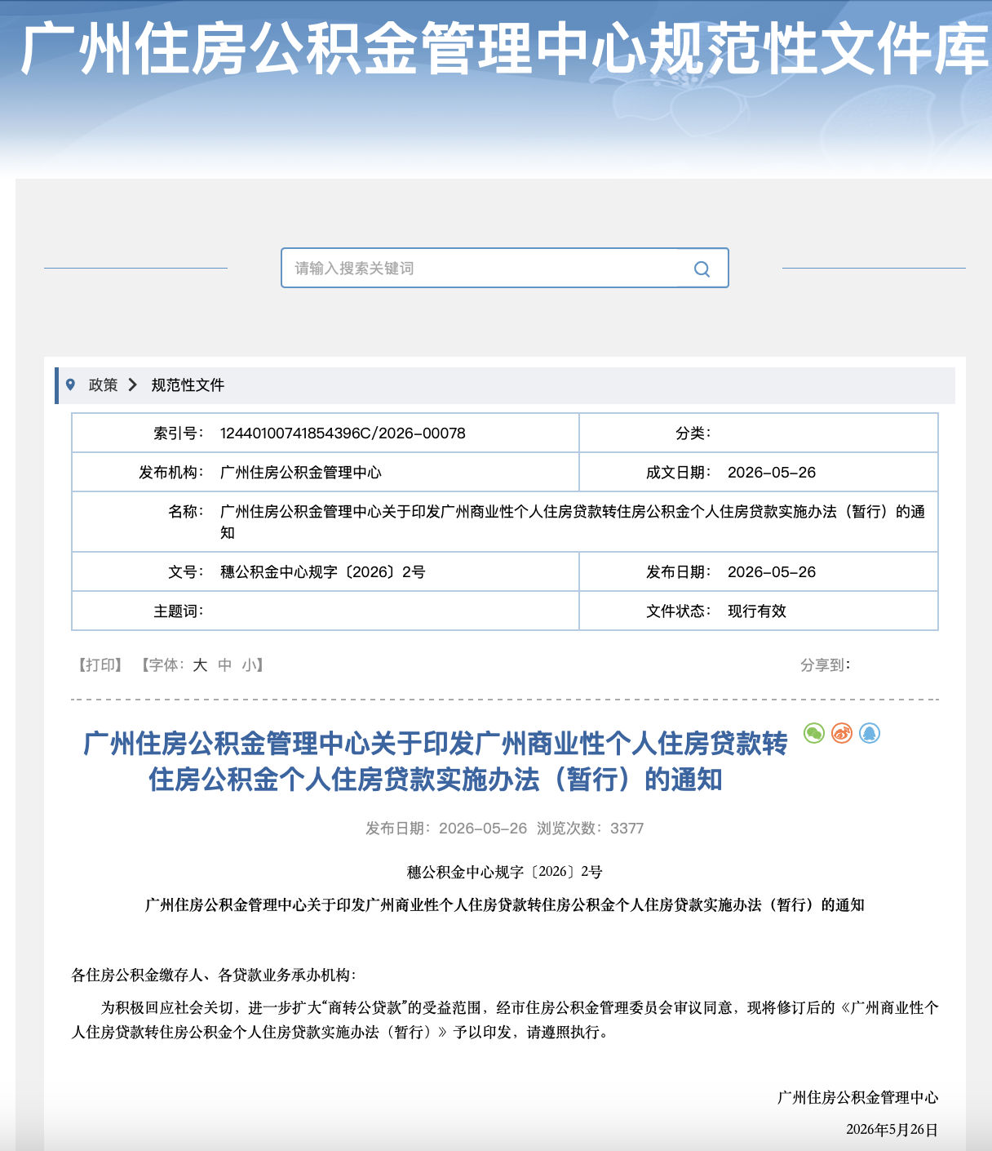Click the signature 广州住房公积金管理中心 at bottom
Image resolution: width=992 pixels, height=1151 pixels.
pos(857,1098)
